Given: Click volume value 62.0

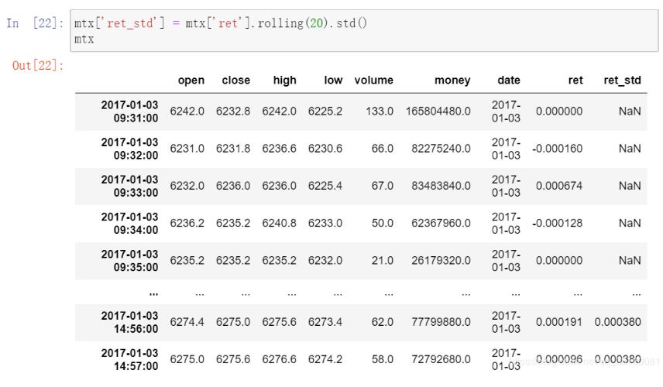Looking at the screenshot, I should click(383, 322).
